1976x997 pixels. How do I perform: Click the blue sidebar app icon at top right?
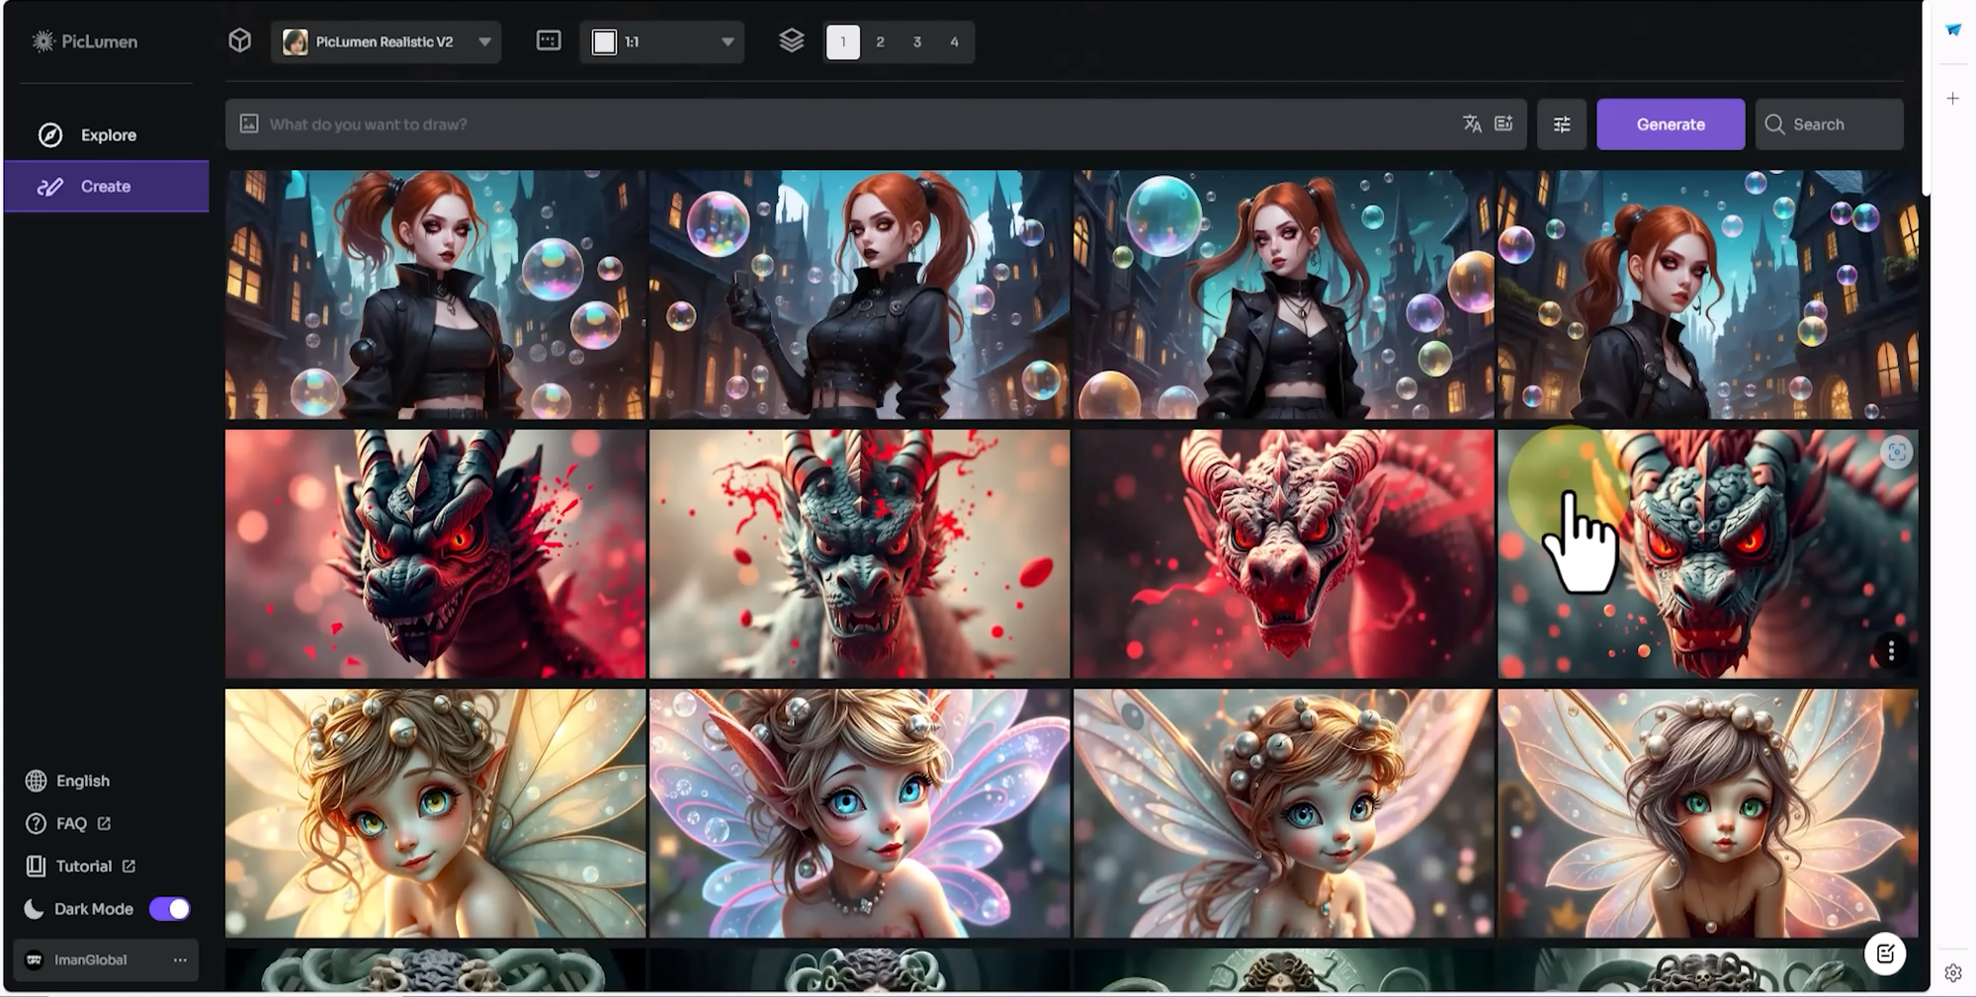[x=1953, y=30]
